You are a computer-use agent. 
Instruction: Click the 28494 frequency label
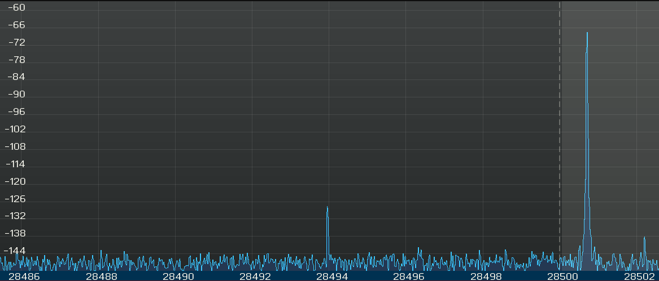(332, 276)
